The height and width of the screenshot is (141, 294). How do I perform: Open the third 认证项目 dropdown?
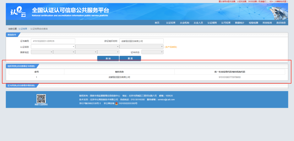[141, 47]
